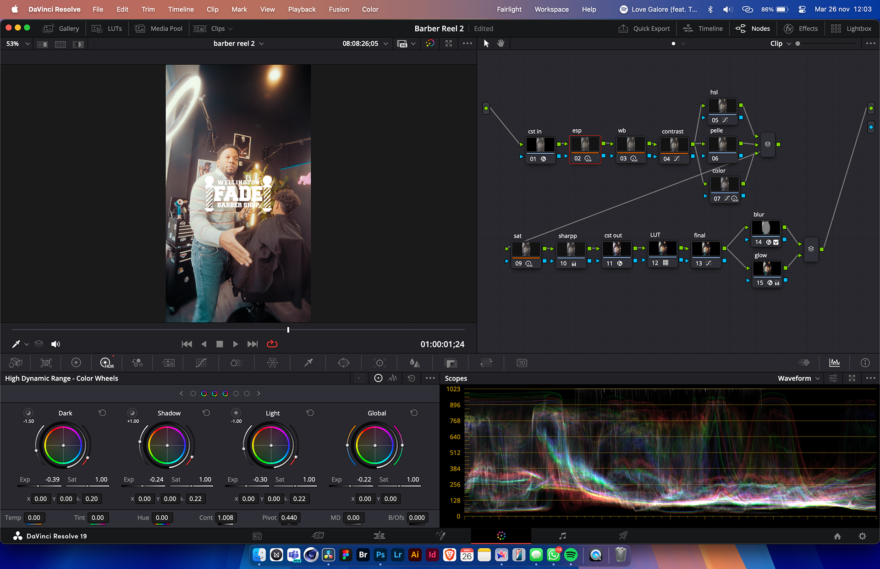880x569 pixels.
Task: Toggle Image Wipe in the viewer
Action: click(x=43, y=44)
